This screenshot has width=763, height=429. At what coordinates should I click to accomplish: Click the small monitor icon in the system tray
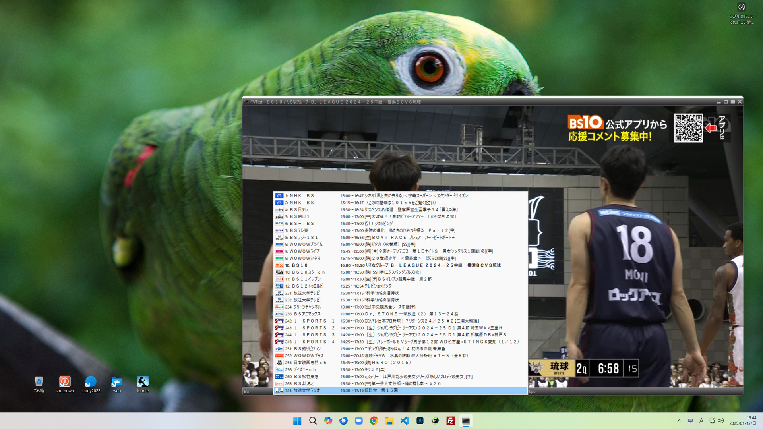(690, 421)
